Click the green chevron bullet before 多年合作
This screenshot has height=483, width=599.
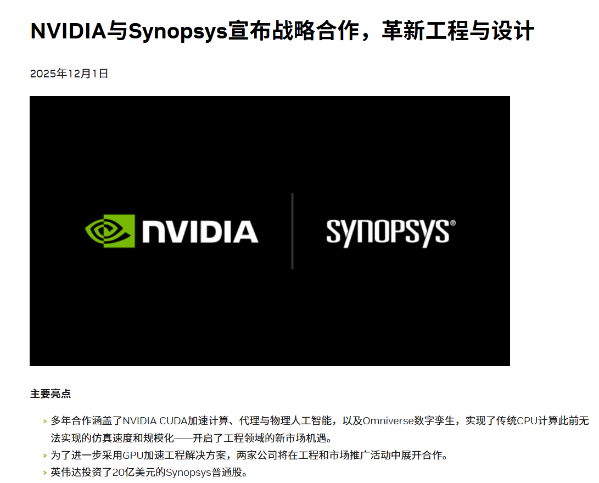tap(45, 422)
